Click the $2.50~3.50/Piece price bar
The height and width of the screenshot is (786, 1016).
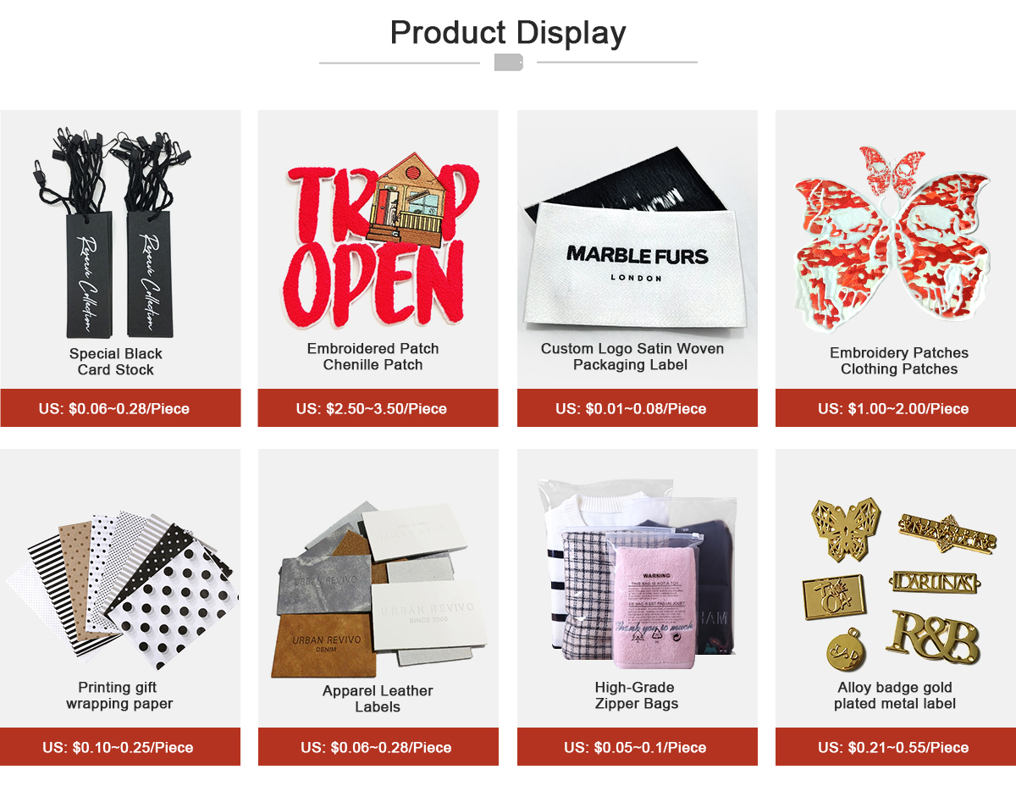coord(378,408)
